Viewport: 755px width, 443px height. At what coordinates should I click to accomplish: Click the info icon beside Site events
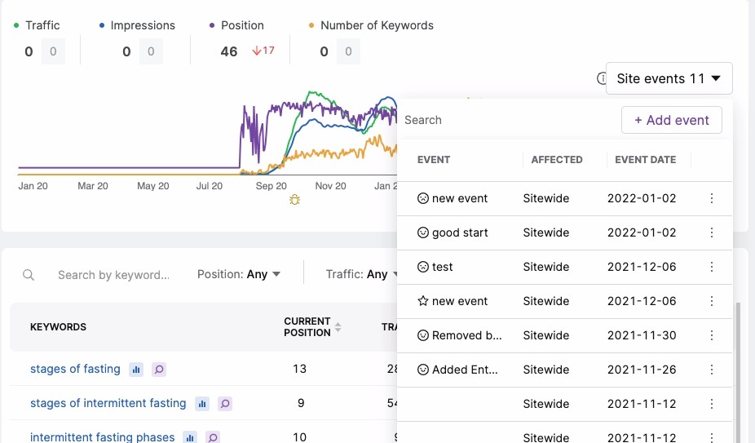tap(602, 79)
